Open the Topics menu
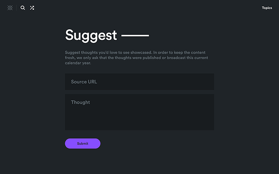Screen dimensions: 279x174 coord(267,8)
